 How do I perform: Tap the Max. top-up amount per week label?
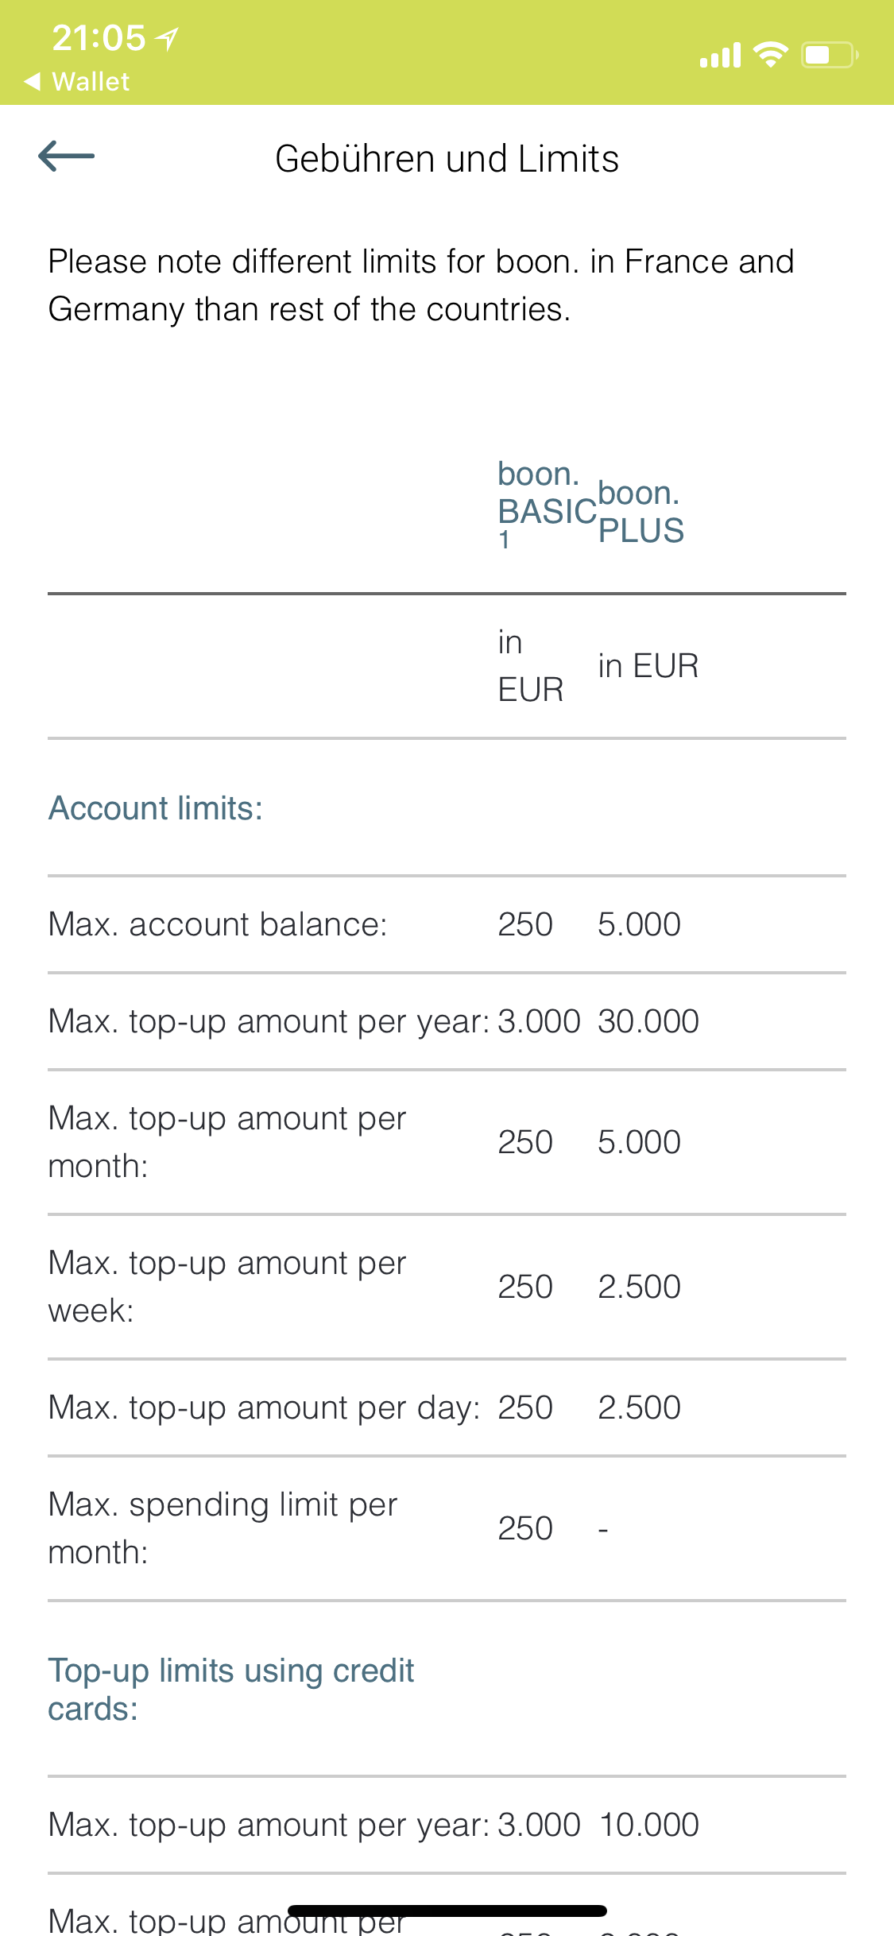(x=227, y=1287)
